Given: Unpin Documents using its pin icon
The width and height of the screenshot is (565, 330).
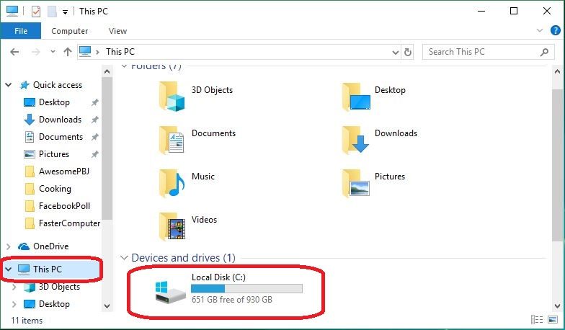Looking at the screenshot, I should pyautogui.click(x=95, y=137).
